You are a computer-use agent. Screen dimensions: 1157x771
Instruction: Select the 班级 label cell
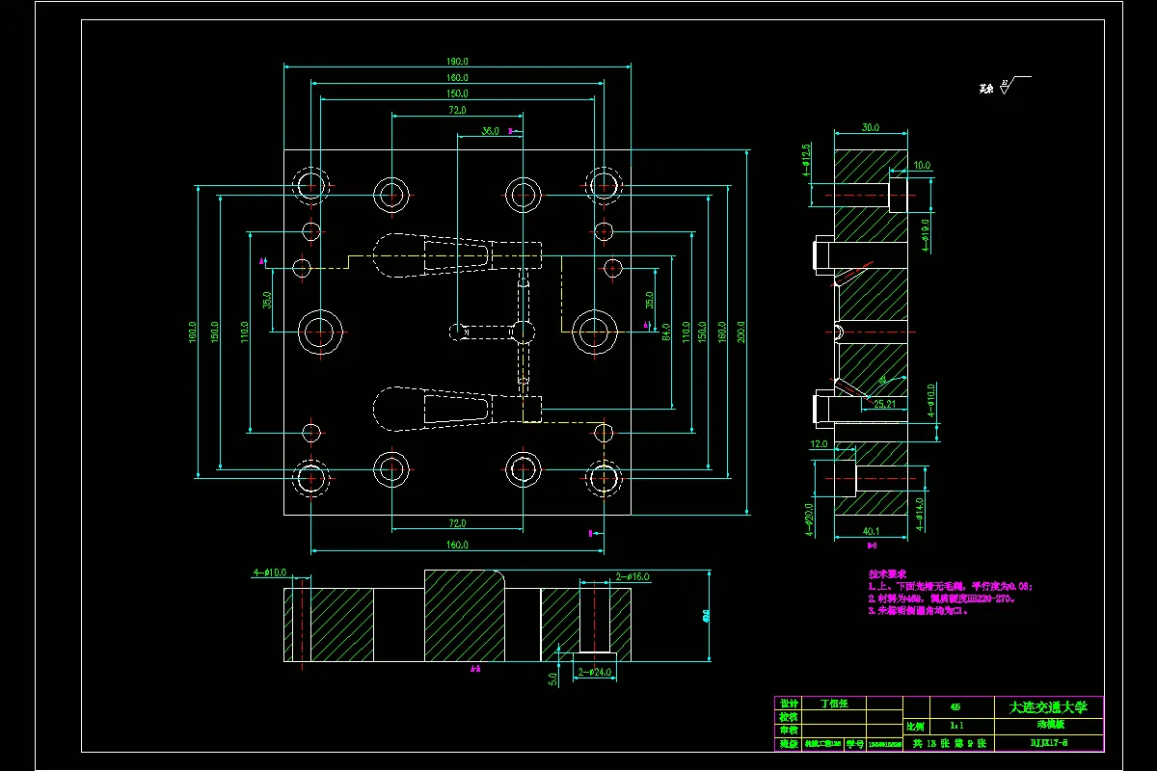pyautogui.click(x=789, y=744)
